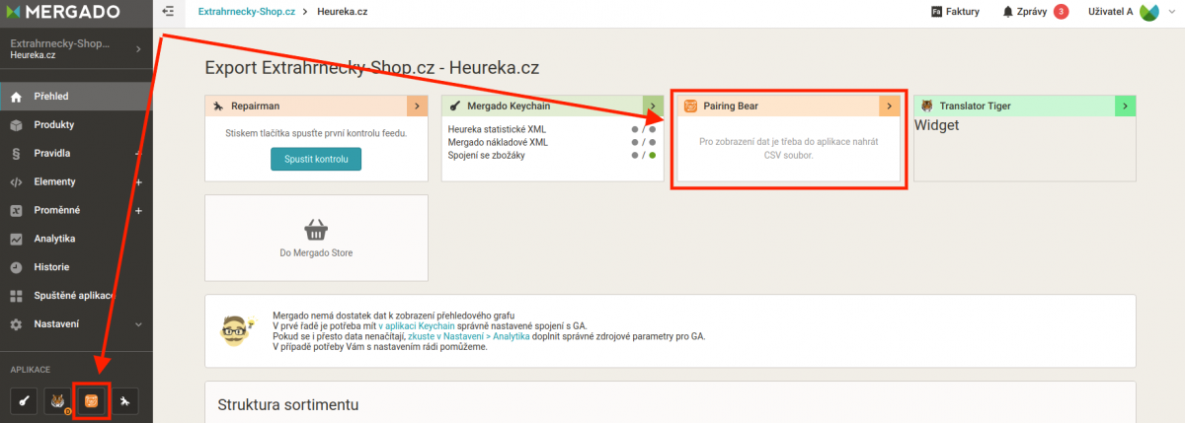Expand the Extrahrnecky-Shop project selector

(x=76, y=49)
